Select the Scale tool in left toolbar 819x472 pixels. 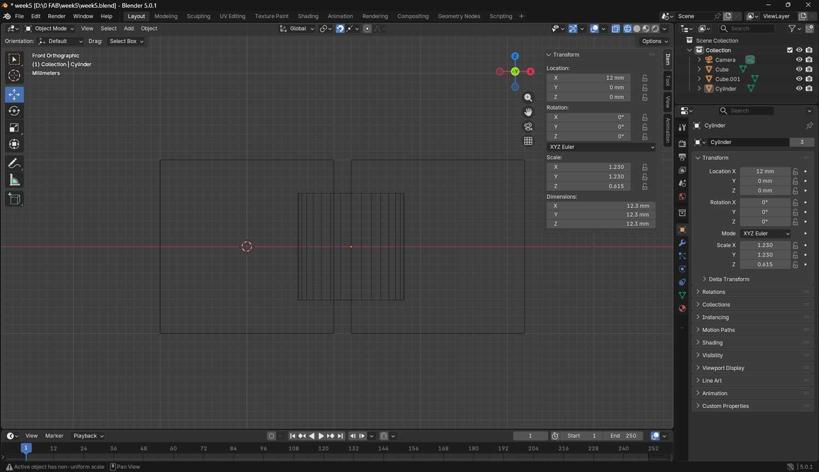coord(14,128)
